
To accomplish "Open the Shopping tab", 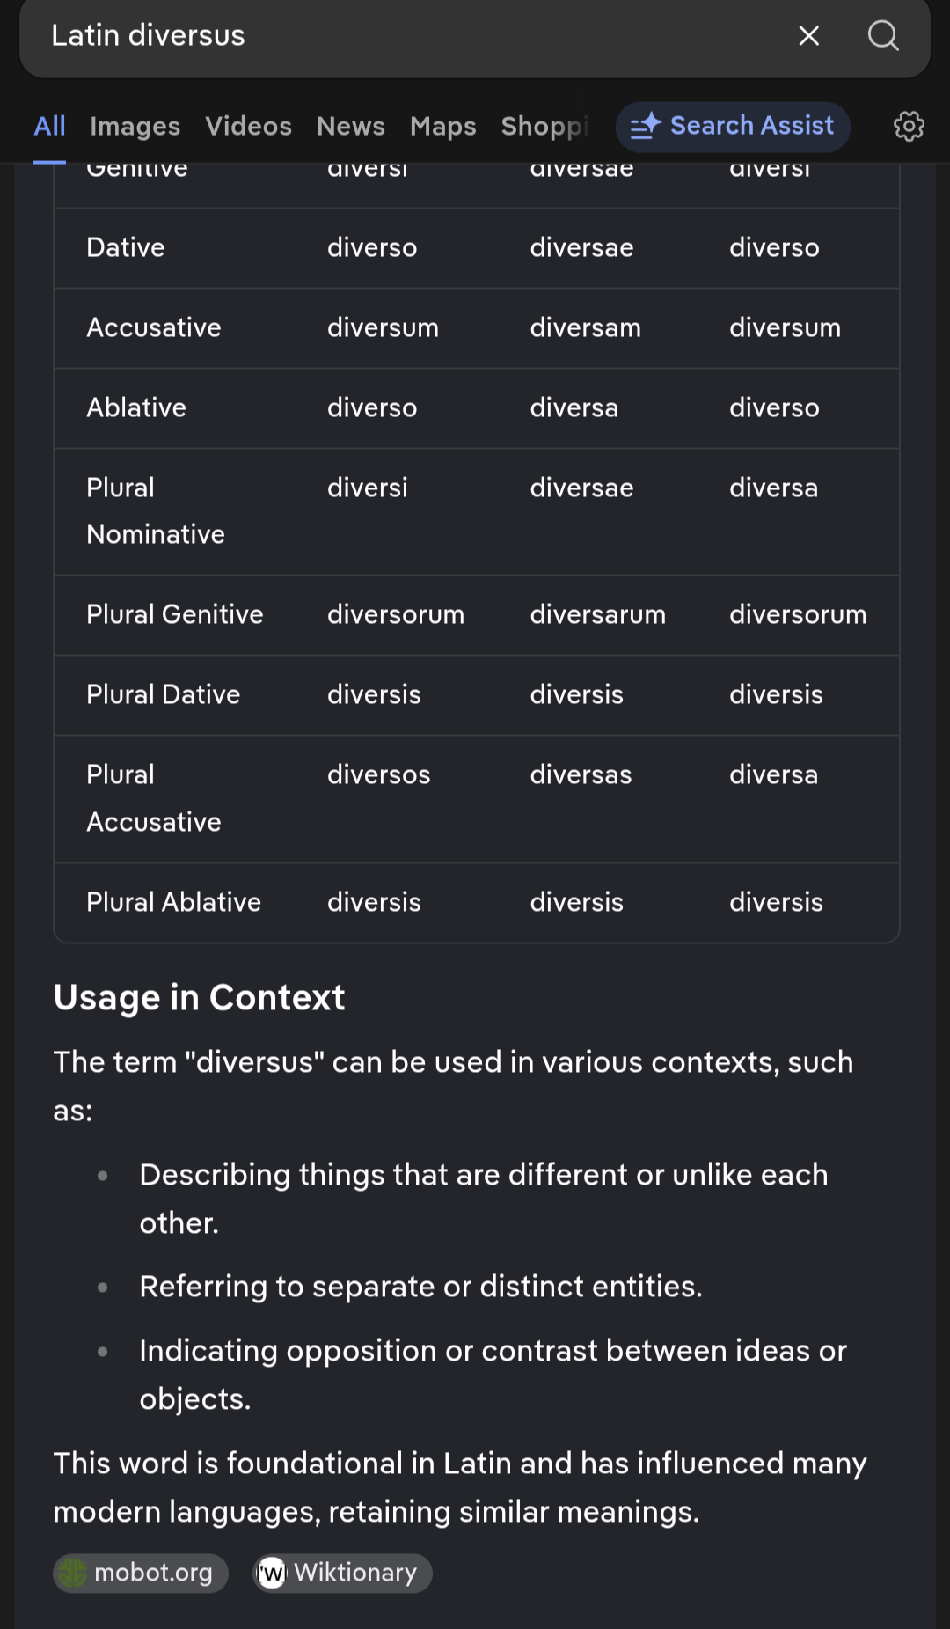I will (x=545, y=127).
